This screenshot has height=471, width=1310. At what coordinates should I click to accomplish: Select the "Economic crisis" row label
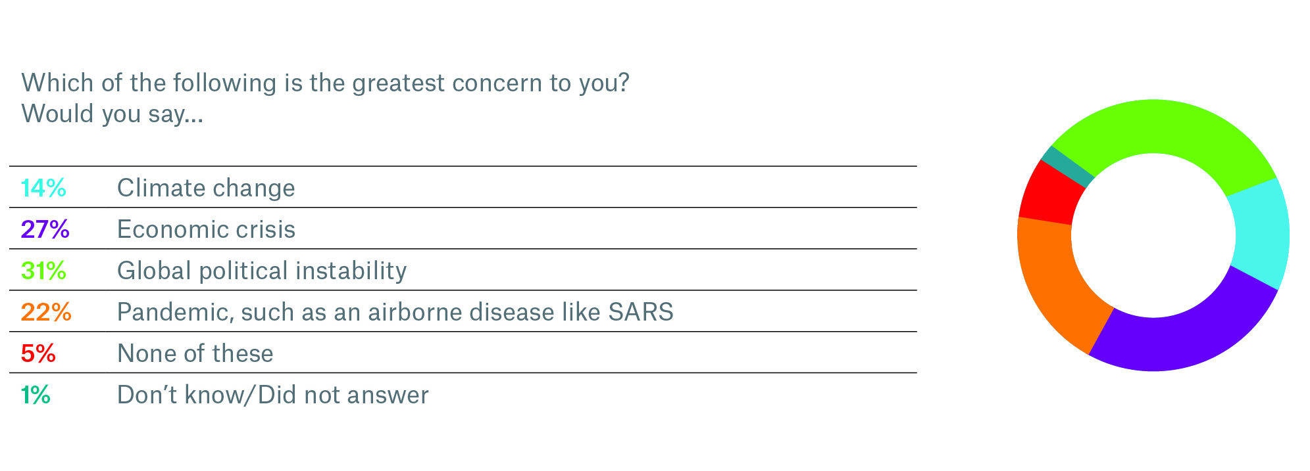tap(206, 229)
